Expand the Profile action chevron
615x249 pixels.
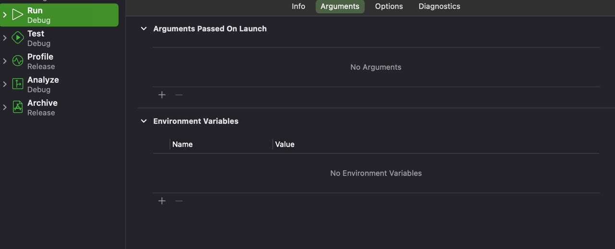[x=5, y=61]
